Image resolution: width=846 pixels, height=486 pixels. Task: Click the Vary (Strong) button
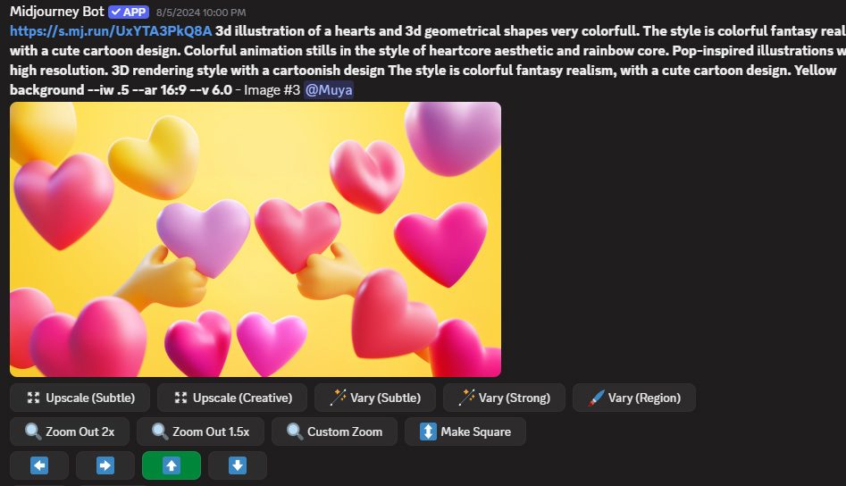click(504, 398)
